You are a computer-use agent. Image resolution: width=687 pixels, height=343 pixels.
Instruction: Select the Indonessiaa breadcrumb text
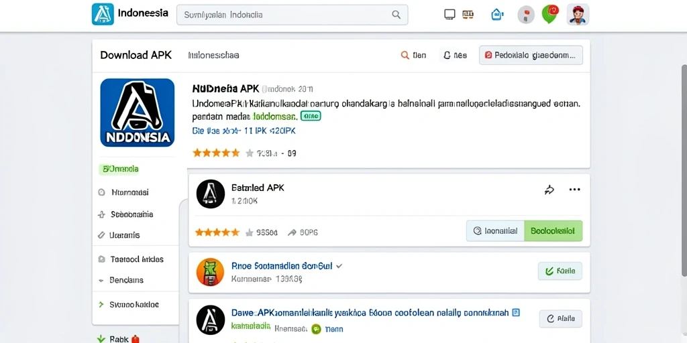[213, 56]
